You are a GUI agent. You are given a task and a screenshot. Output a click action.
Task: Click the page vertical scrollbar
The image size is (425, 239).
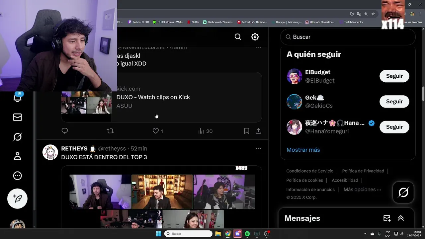tap(423, 94)
